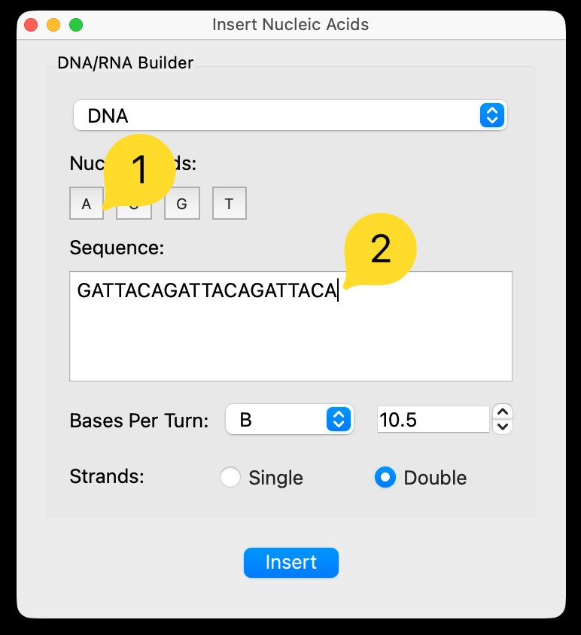Screen dimensions: 581x635
Task: Decrease bases per turn with down arrow
Action: (x=503, y=427)
